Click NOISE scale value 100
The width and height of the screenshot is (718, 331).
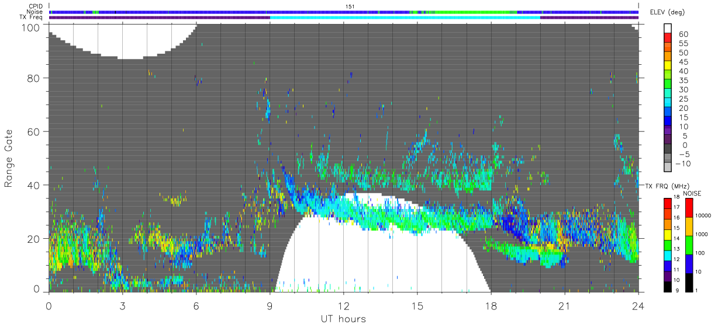pos(700,253)
